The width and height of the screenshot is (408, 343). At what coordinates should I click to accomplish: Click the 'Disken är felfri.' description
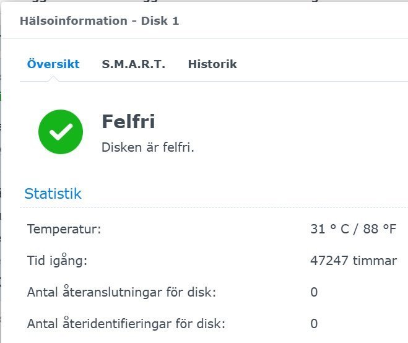pyautogui.click(x=148, y=148)
